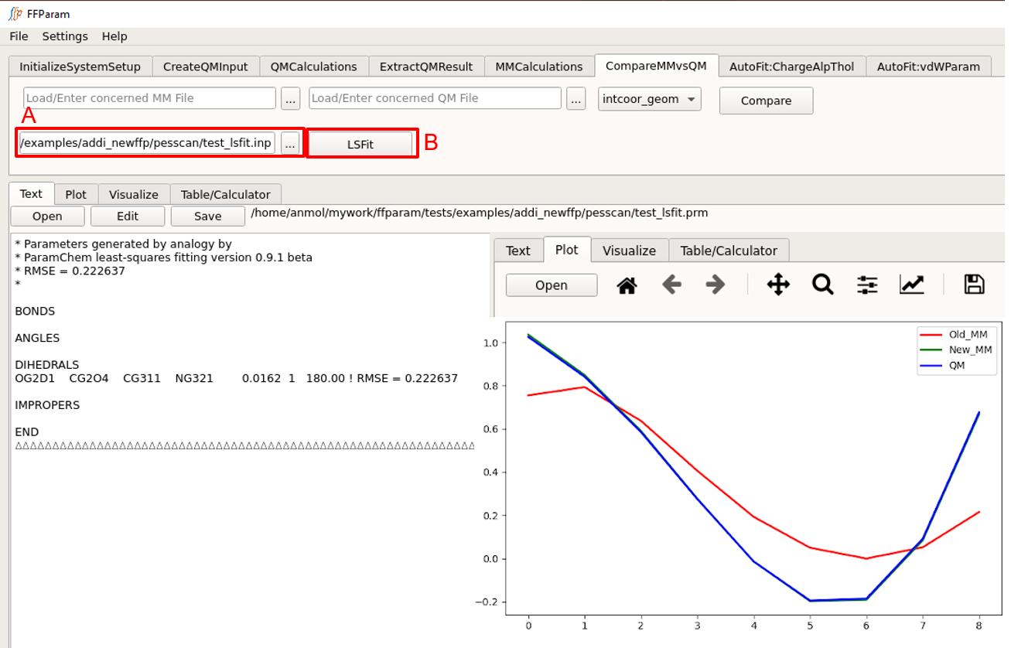Screen dimensions: 1011x648
Task: Select the left panel Table/Calculator tab
Action: [x=226, y=195]
